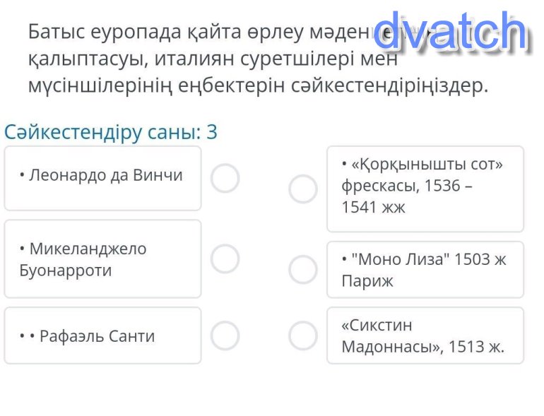Choose the circle next to «Қорқынышты сот» фрескасы
This screenshot has height=416, width=544.
tap(303, 189)
